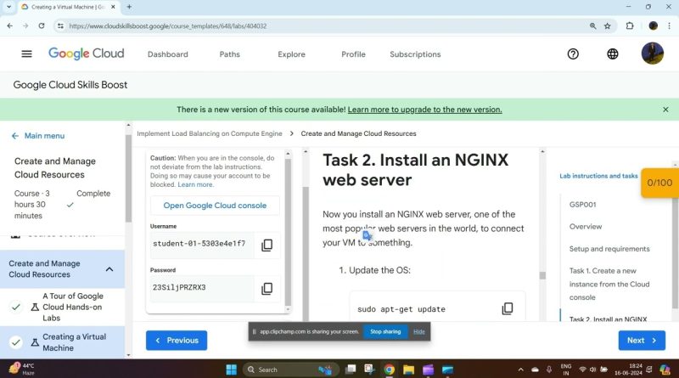Collapse Create and Manage Cloud Resources section

coord(109,269)
